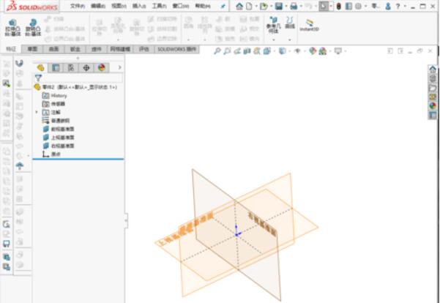
Task: Pin the menu bar
Action: [223, 6]
